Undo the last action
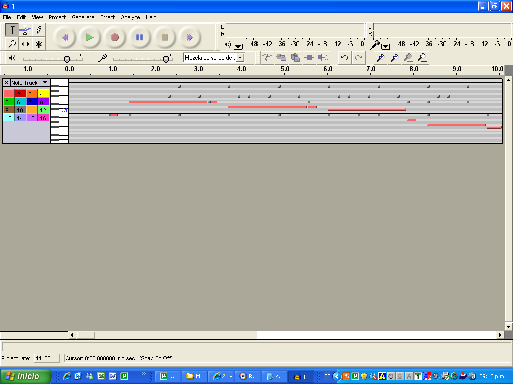The image size is (513, 384). (344, 58)
